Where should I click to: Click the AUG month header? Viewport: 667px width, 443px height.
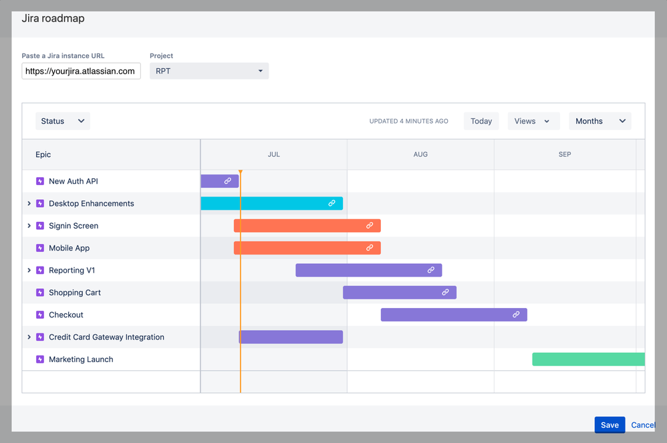pos(420,154)
